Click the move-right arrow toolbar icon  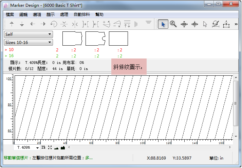pyautogui.click(x=43, y=24)
